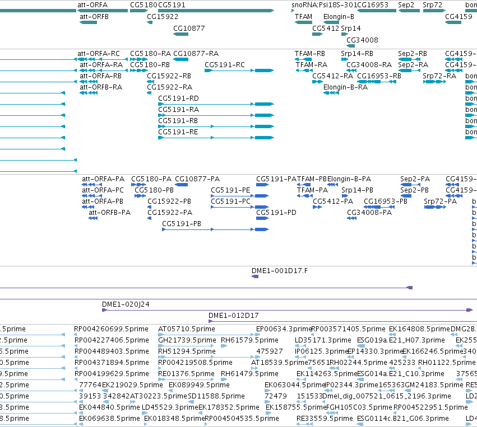Image resolution: width=477 pixels, height=427 pixels.
Task: Open the EK089949.5prime EST label
Action: click(199, 385)
